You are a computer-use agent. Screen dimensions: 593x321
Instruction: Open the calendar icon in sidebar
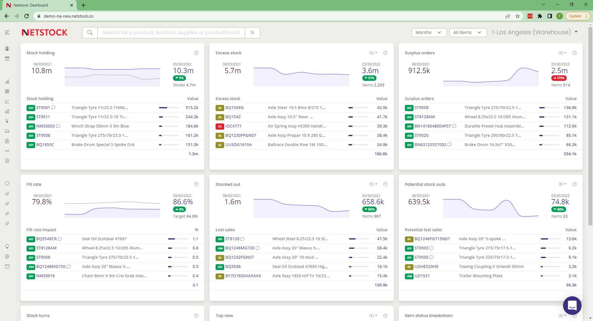pyautogui.click(x=7, y=59)
